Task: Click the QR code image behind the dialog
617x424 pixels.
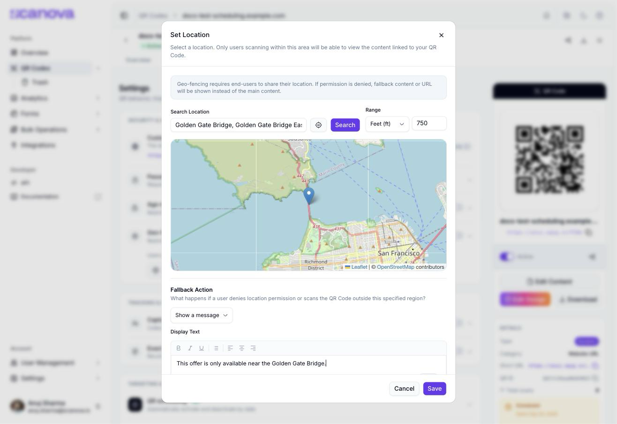Action: click(x=549, y=159)
